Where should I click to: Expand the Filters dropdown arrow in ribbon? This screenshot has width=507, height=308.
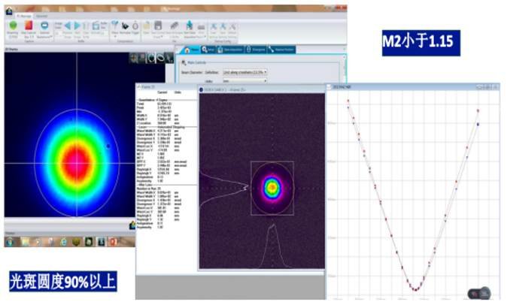click(115, 37)
